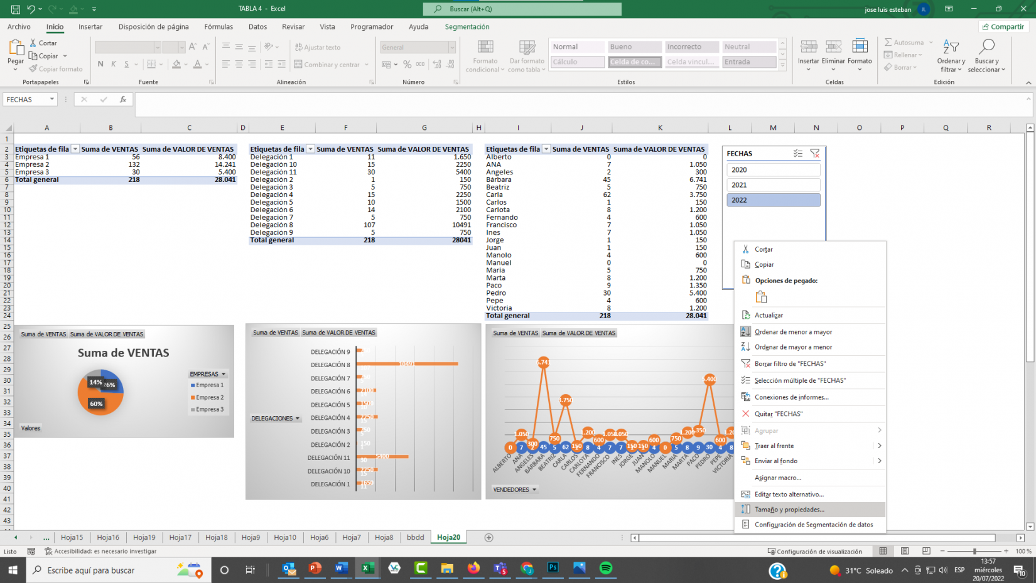The image size is (1036, 583).
Task: Click the center align icon
Action: point(239,64)
